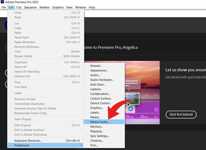206x150 pixels.
Task: Choose Redo from the Edit menu
Action: 46,17
